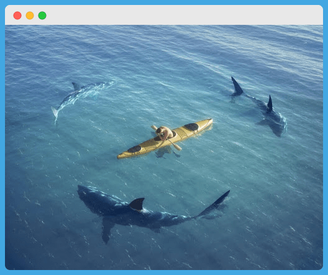The height and width of the screenshot is (275, 328).
Task: Click the upper paddle blade behind the paddler
Action: tap(154, 127)
